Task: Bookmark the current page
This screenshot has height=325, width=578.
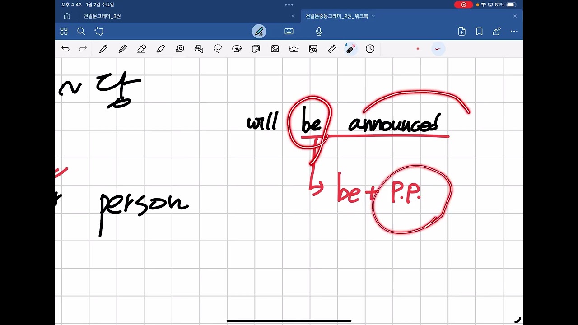Action: tap(479, 32)
